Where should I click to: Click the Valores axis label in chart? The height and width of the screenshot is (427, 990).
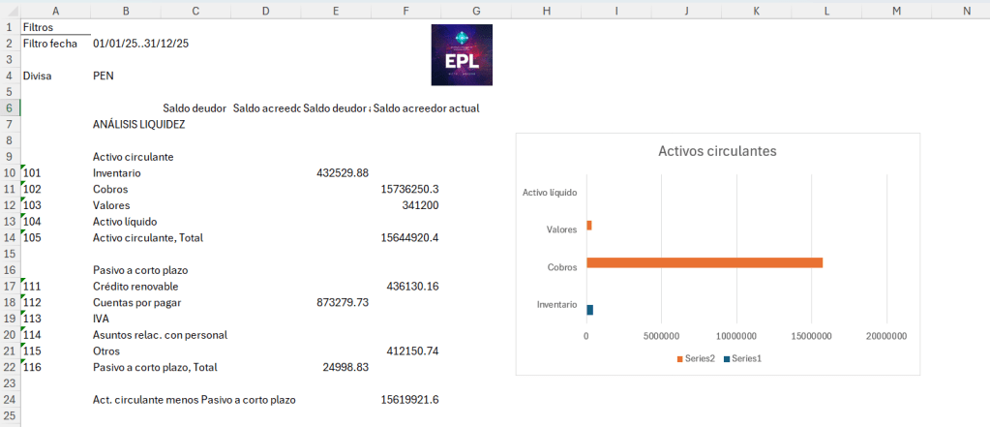point(561,229)
